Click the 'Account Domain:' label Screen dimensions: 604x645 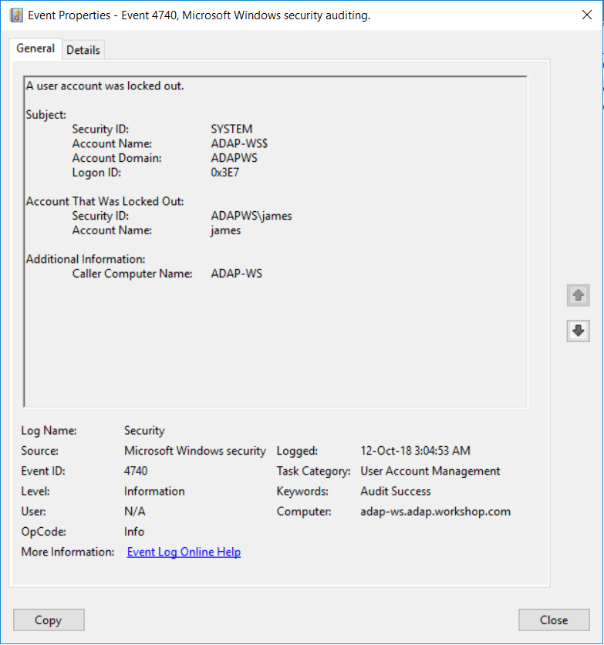(x=117, y=158)
